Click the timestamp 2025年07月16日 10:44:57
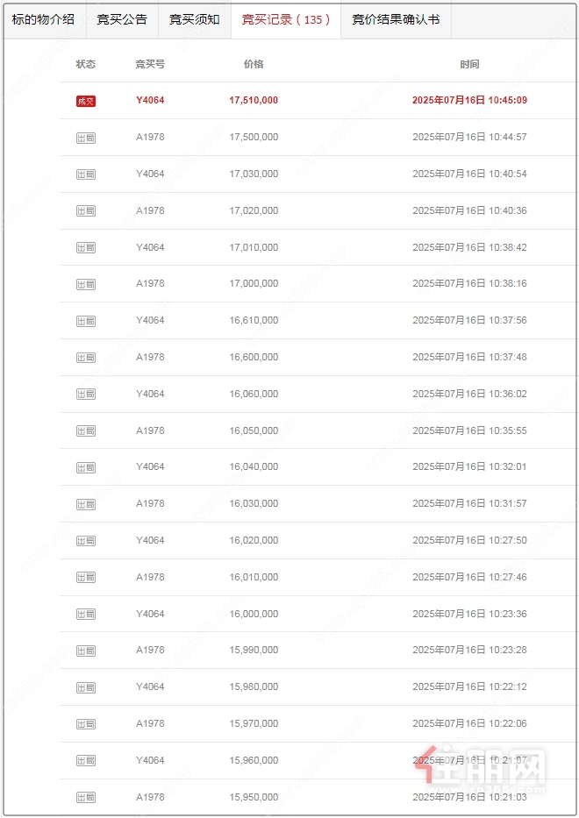 (x=469, y=137)
